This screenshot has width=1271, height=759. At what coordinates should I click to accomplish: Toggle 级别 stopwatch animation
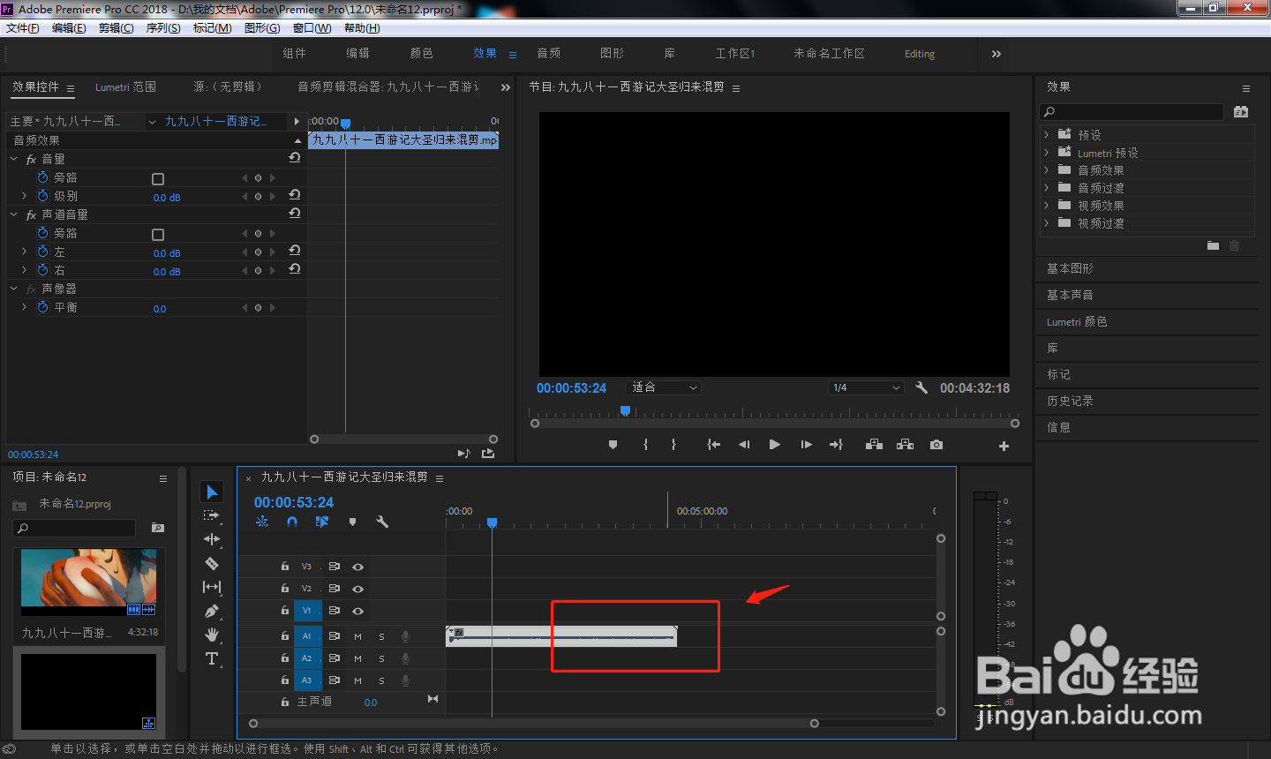click(x=42, y=196)
